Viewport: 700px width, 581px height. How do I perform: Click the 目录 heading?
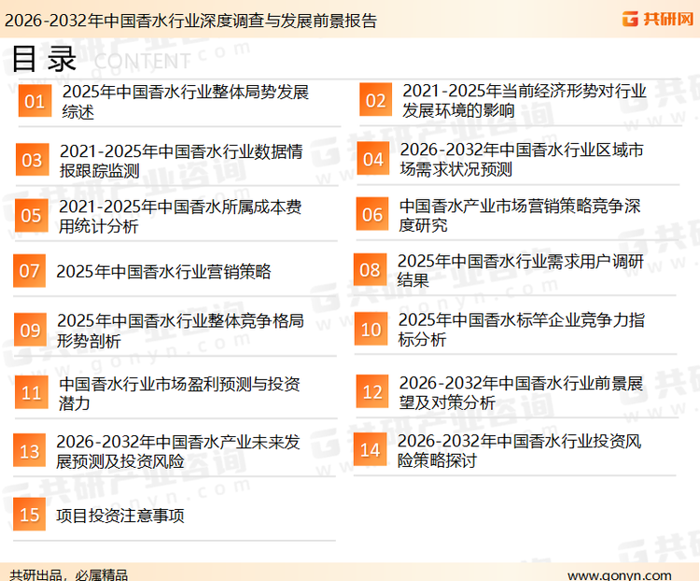[44, 59]
